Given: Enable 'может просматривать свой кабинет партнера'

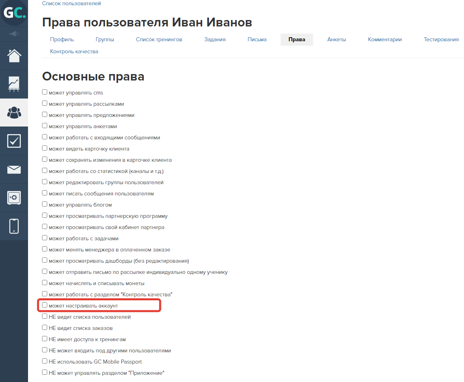Looking at the screenshot, I should (x=45, y=227).
